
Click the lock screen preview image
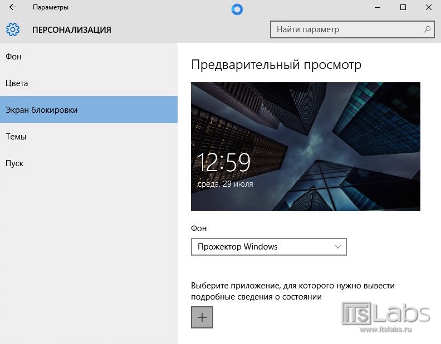pos(306,147)
